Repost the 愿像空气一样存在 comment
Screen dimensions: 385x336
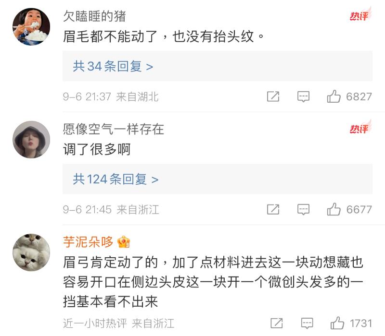273,209
